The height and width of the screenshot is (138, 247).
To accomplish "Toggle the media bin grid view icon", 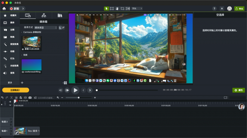I will click(65, 83).
